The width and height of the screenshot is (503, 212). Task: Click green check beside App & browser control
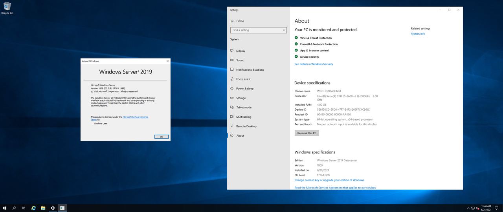pyautogui.click(x=296, y=50)
